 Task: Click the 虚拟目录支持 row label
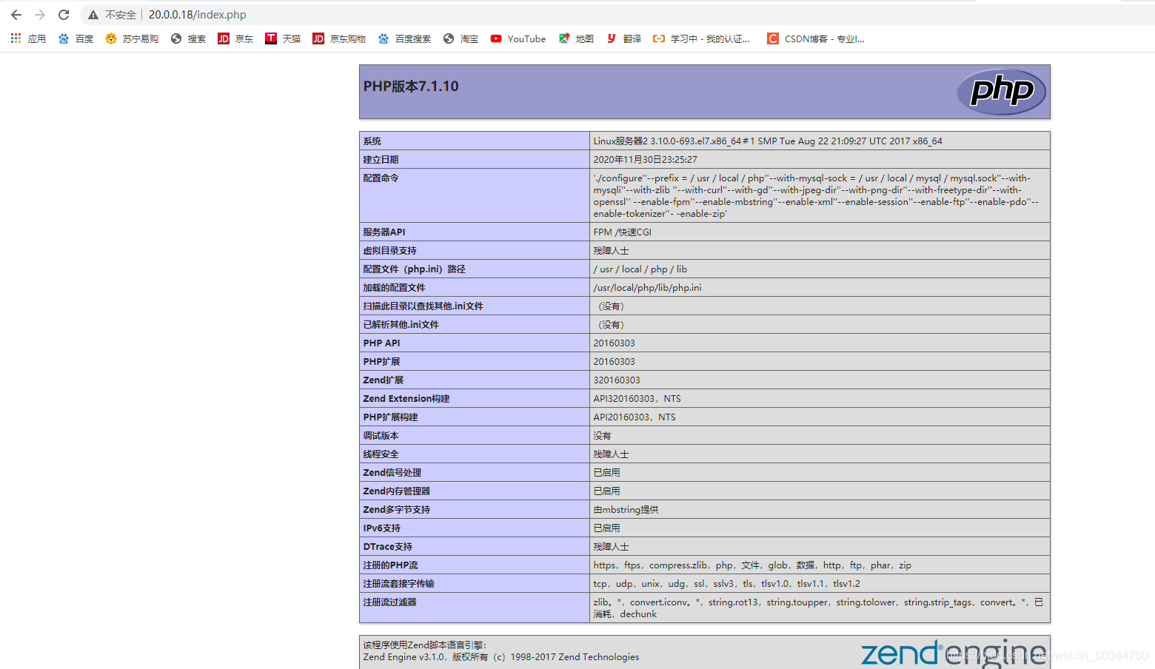389,250
